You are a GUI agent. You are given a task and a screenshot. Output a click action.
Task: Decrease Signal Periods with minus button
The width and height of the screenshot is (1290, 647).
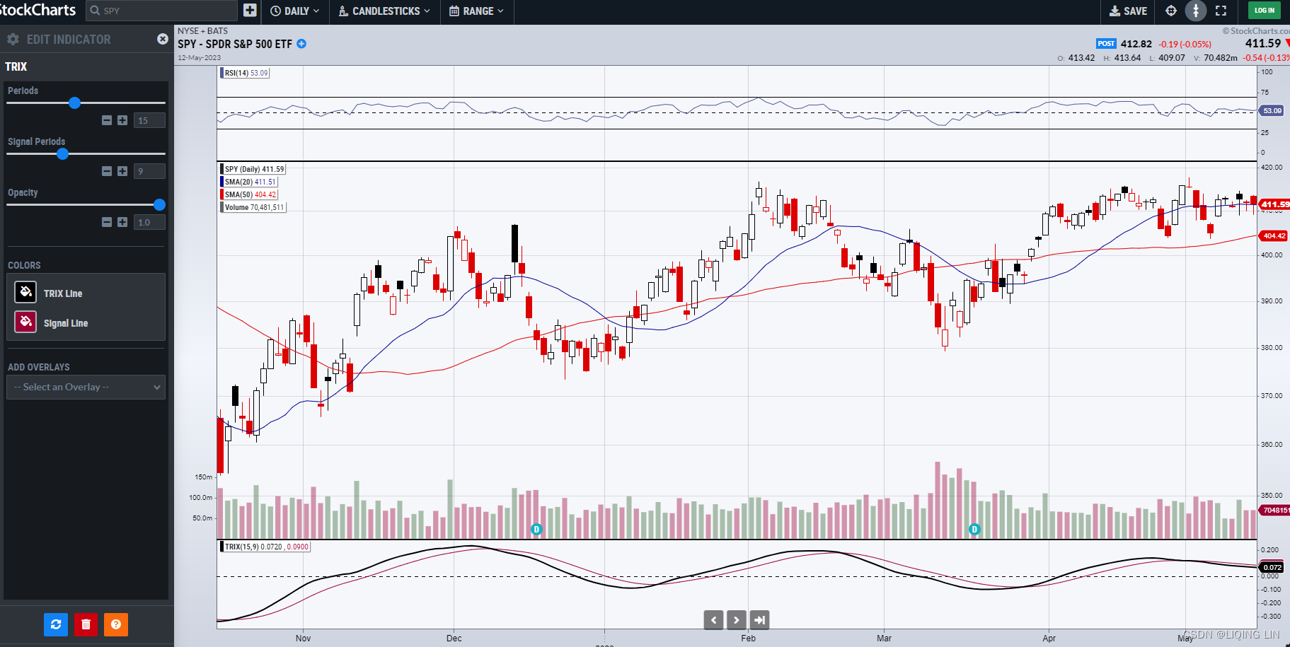pyautogui.click(x=107, y=171)
